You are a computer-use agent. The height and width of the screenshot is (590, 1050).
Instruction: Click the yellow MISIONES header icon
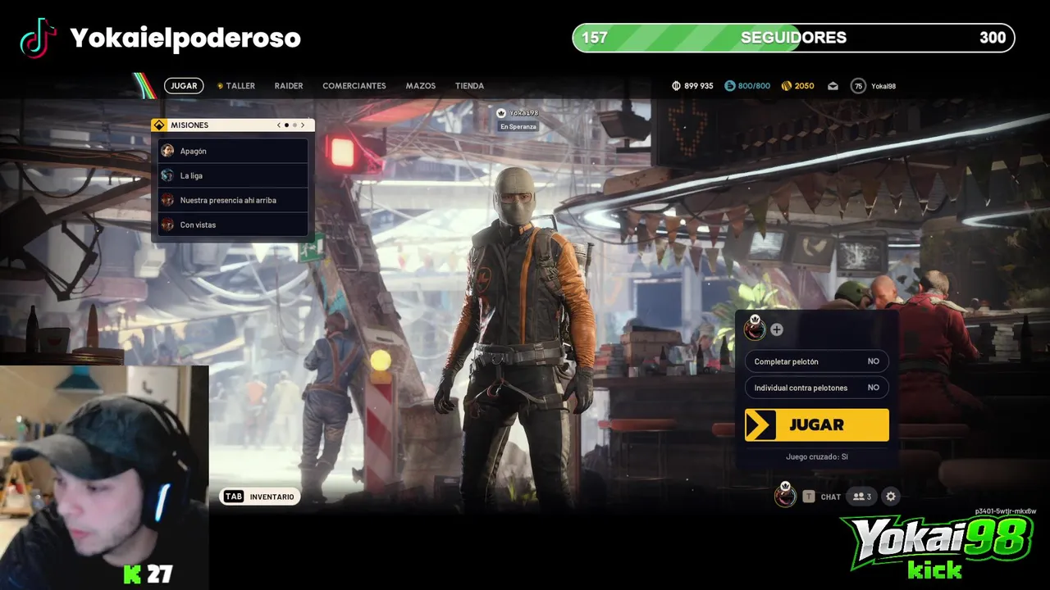pyautogui.click(x=159, y=125)
